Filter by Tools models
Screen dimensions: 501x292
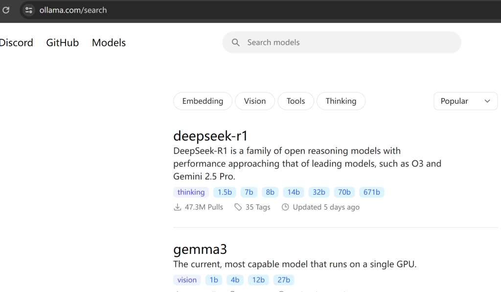coord(296,101)
